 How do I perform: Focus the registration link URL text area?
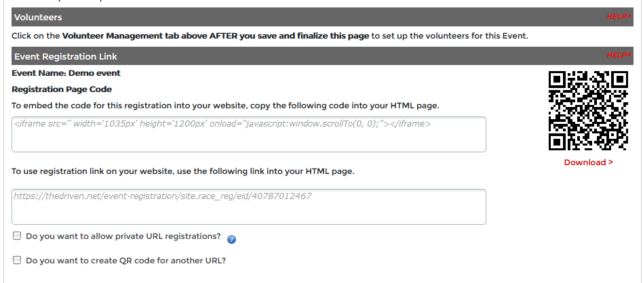click(x=249, y=206)
